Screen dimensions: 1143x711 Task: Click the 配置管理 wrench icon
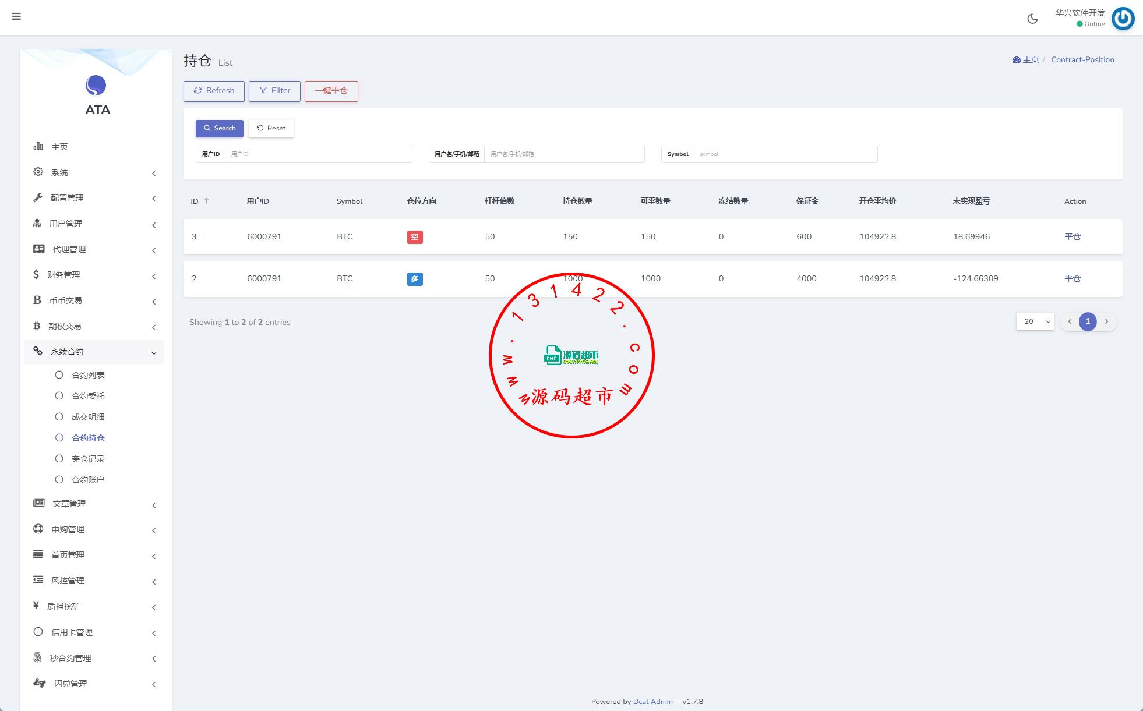[x=38, y=197]
